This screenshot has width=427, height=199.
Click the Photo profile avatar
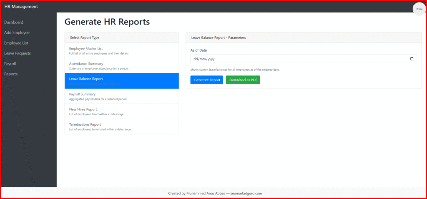419,9
